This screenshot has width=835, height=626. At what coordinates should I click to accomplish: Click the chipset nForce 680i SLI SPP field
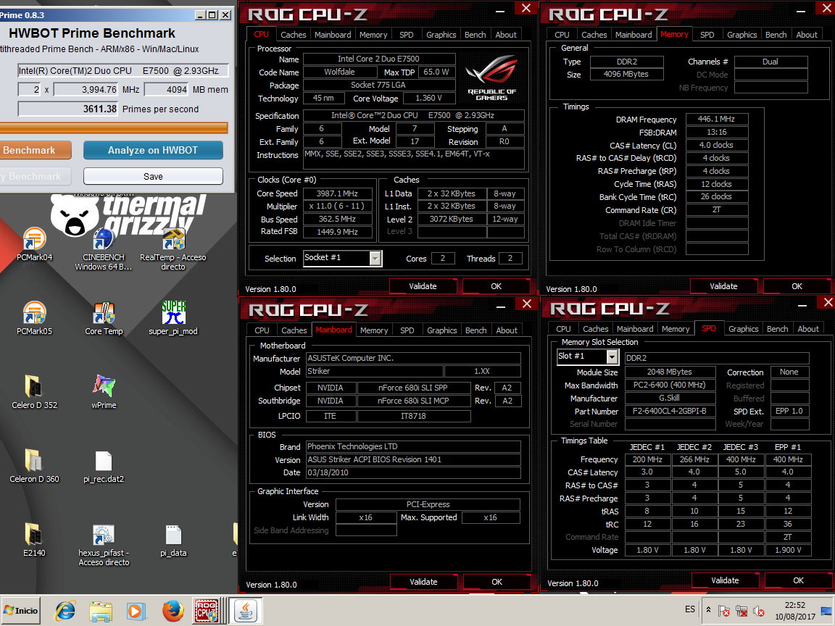pyautogui.click(x=413, y=388)
